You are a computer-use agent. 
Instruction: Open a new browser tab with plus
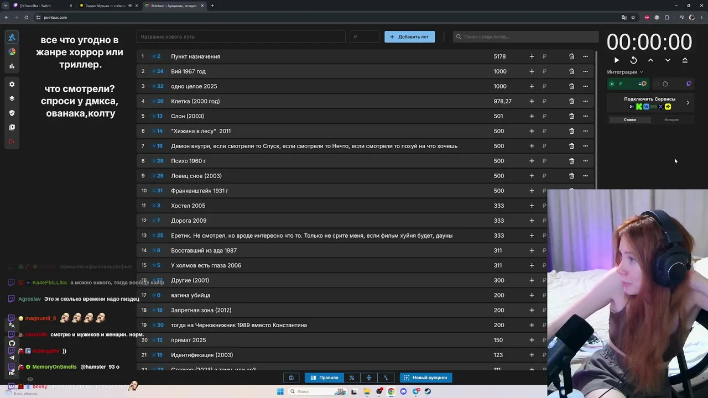212,6
